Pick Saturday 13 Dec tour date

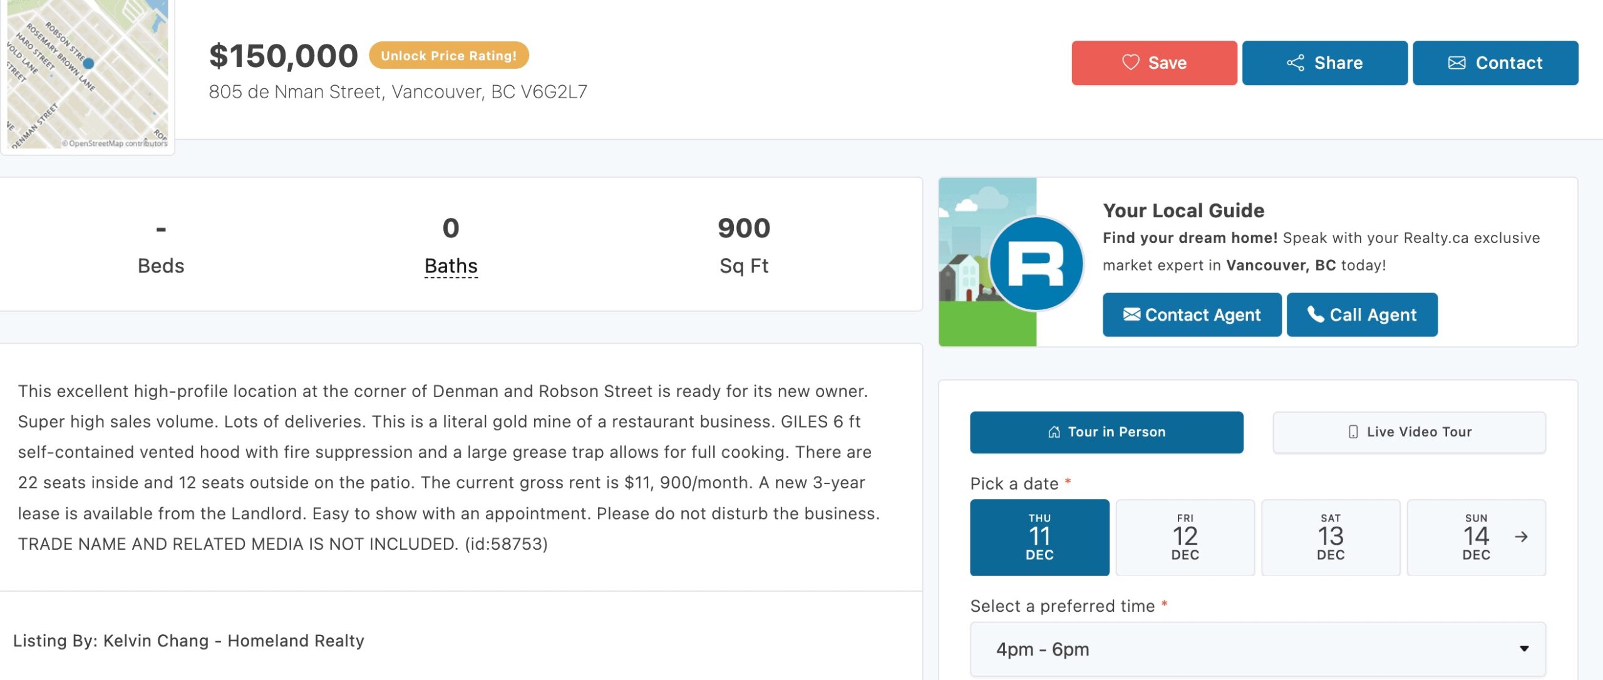click(x=1331, y=537)
